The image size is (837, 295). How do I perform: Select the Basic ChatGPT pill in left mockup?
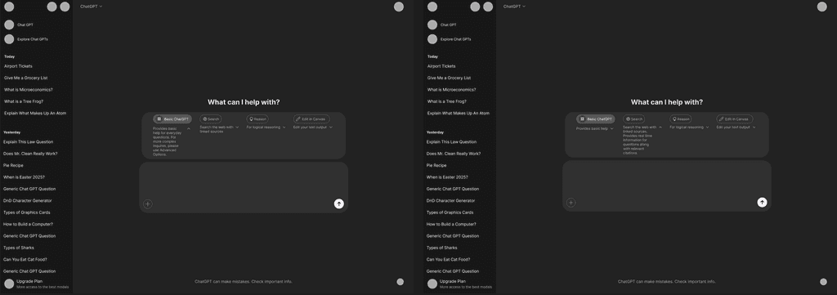point(172,119)
